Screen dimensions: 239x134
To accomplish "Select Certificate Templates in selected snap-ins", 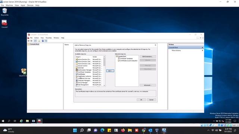I will pos(125,58).
